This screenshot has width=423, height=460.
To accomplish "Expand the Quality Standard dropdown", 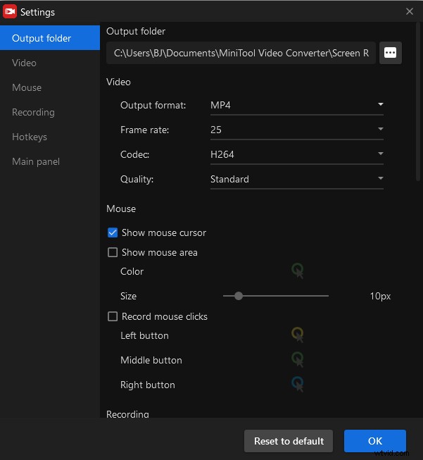I will (296, 179).
